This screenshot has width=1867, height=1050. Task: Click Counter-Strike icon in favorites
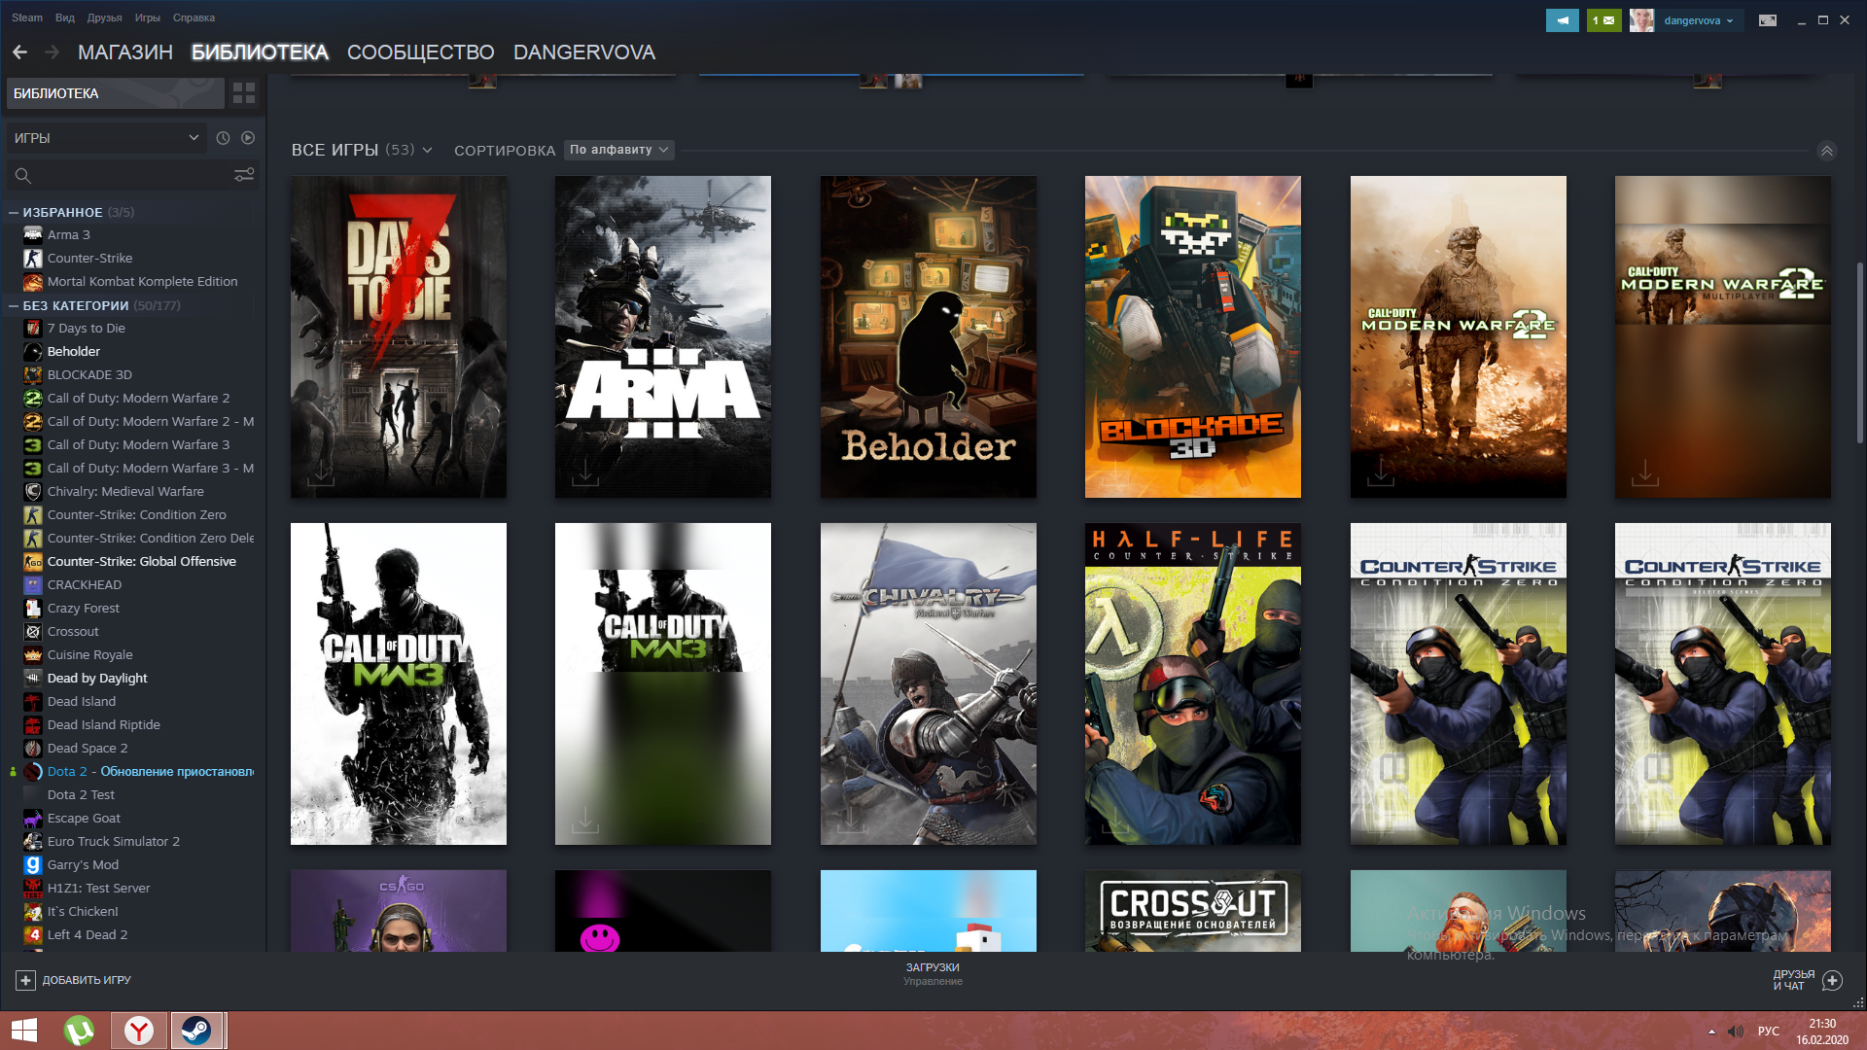tap(33, 258)
